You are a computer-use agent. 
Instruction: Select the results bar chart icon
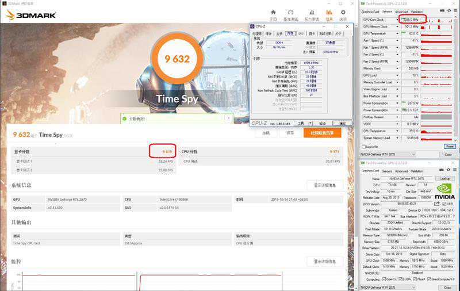point(329,13)
